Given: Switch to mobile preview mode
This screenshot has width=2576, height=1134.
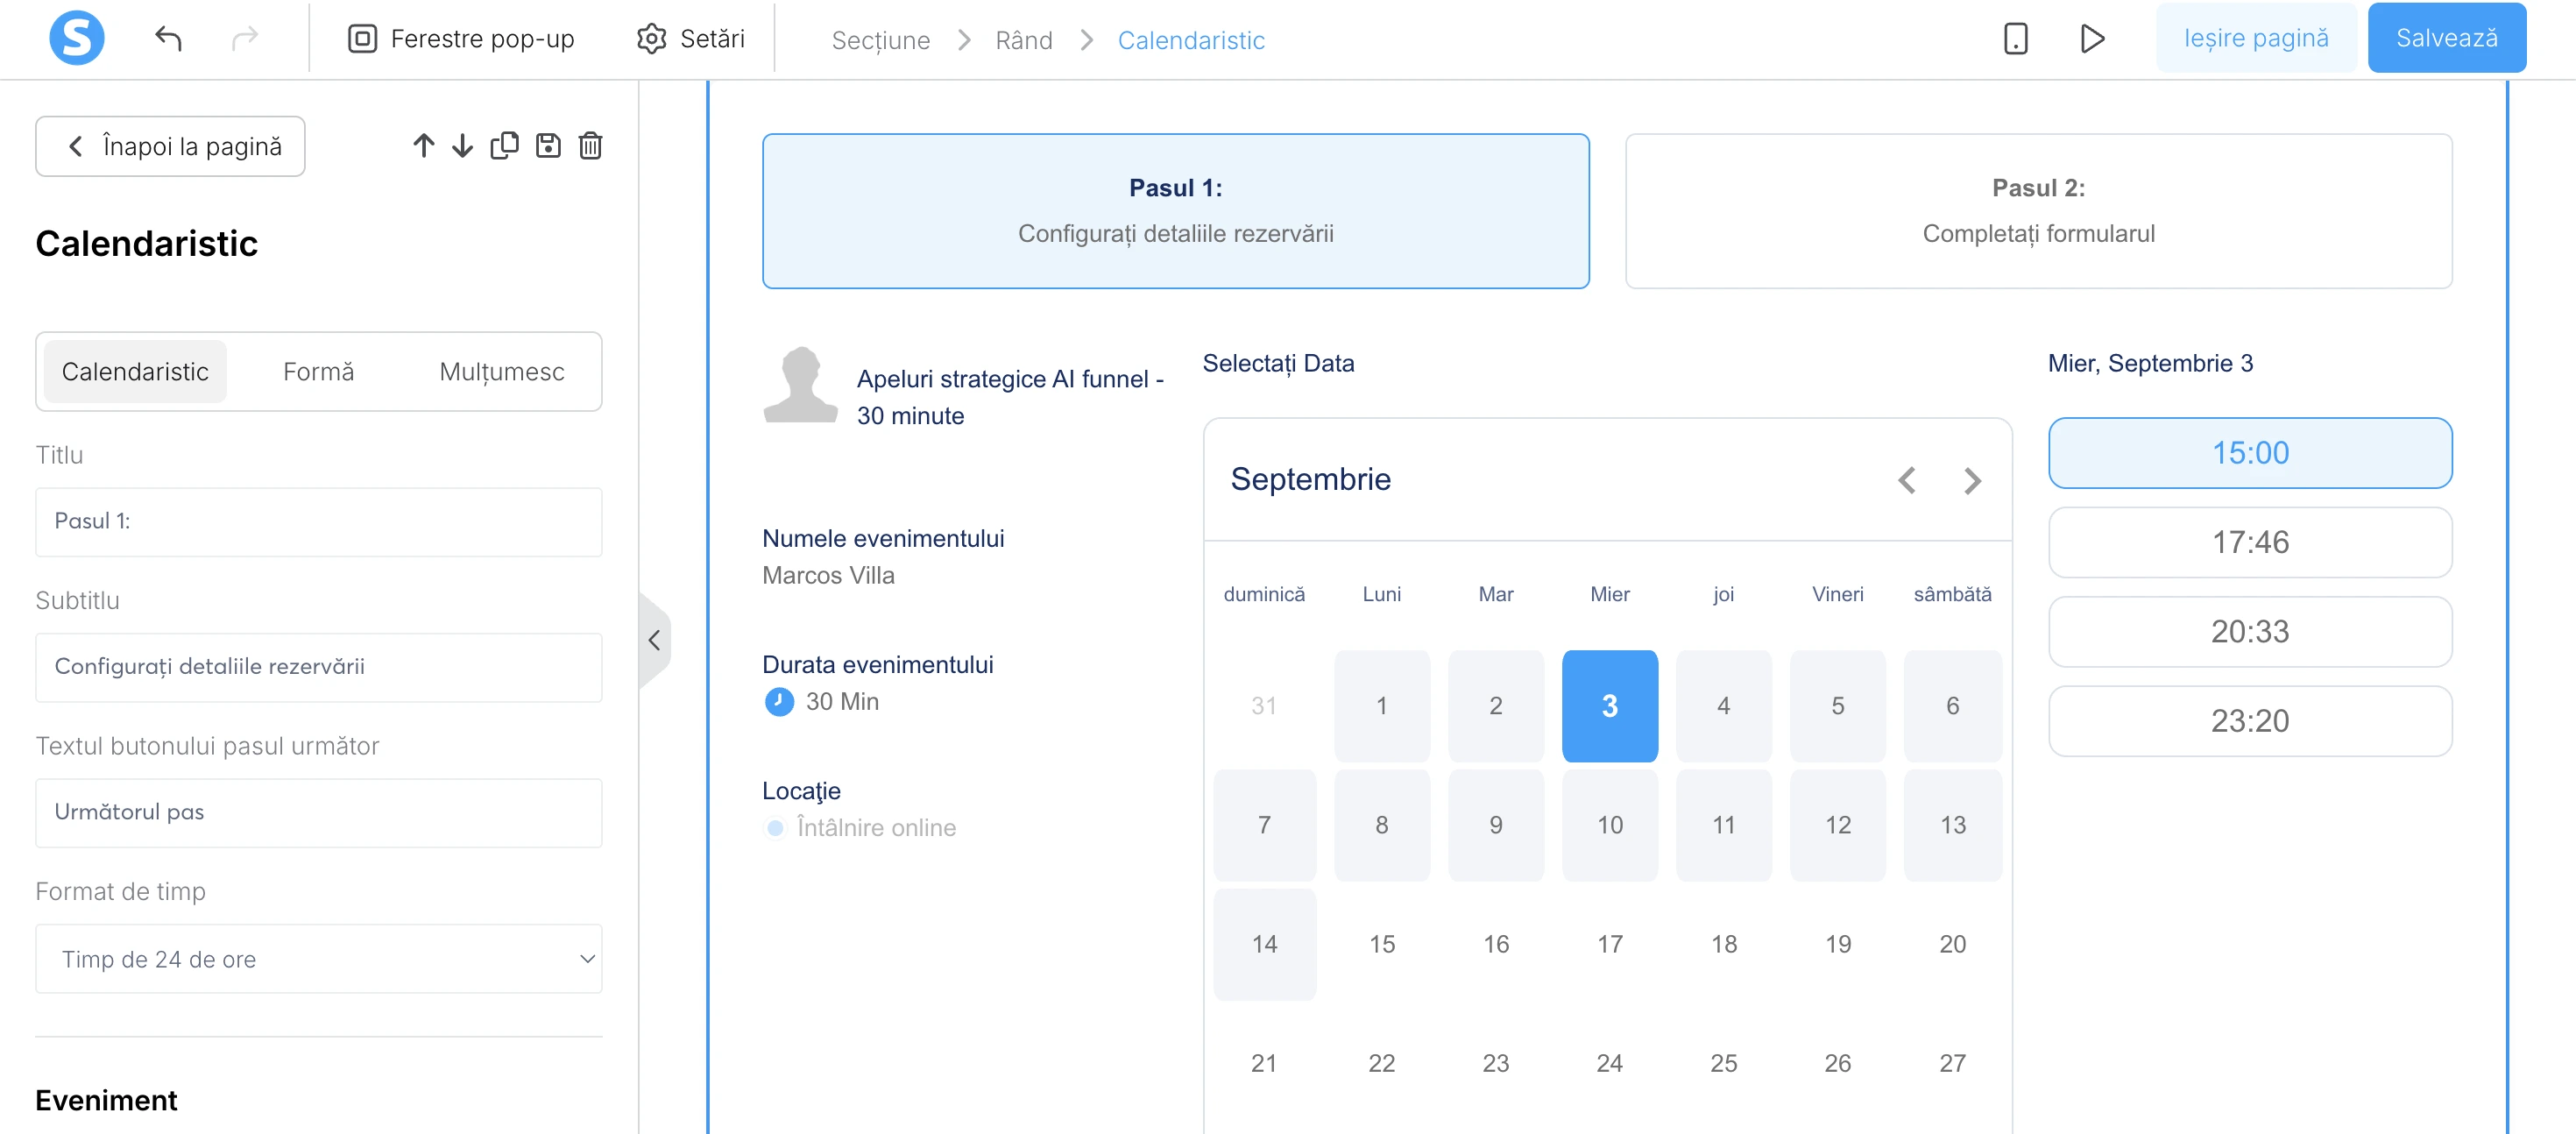Looking at the screenshot, I should click(2014, 38).
